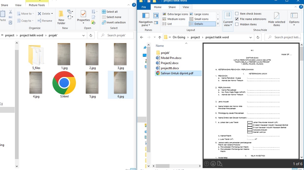Select the Small icons layout
The image size is (304, 170).
coord(199,19)
